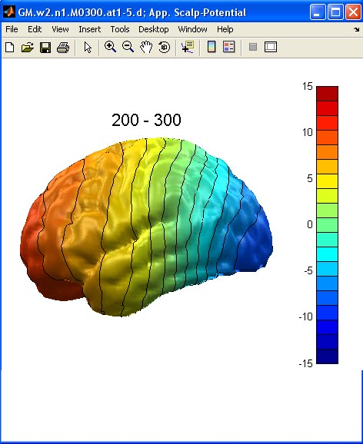Hide plot tools via gray square icon
The height and width of the screenshot is (444, 363).
pos(253,47)
